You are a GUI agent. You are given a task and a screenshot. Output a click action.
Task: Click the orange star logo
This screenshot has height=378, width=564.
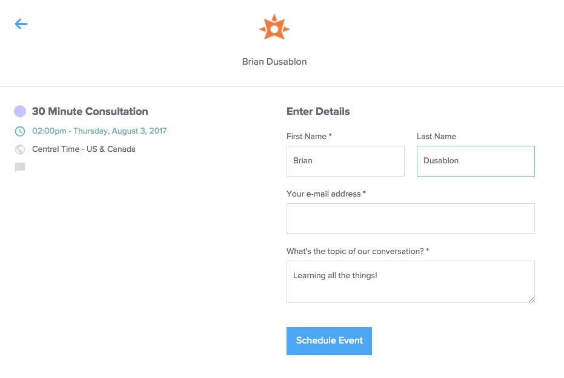pos(274,27)
